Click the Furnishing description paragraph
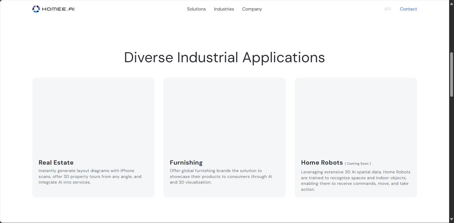Image resolution: width=454 pixels, height=223 pixels. click(x=221, y=176)
